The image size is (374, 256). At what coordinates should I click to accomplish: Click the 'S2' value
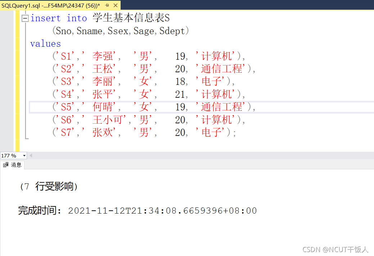(x=66, y=69)
